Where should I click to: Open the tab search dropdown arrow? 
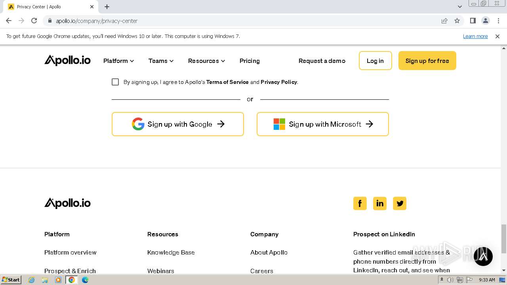(460, 6)
